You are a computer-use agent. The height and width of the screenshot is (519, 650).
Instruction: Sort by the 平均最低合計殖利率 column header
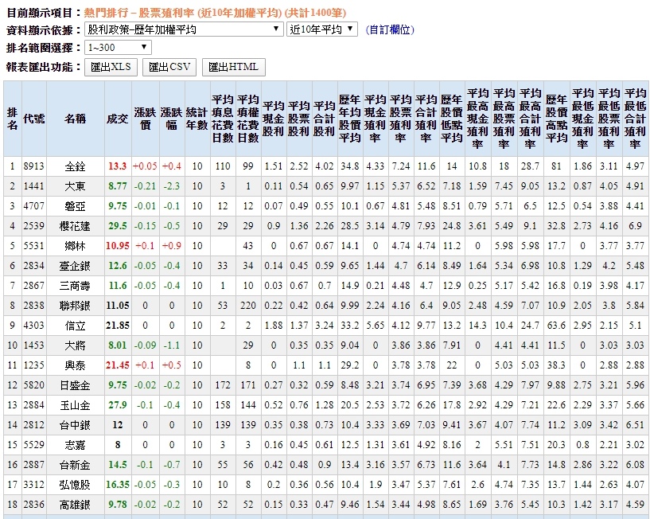635,119
